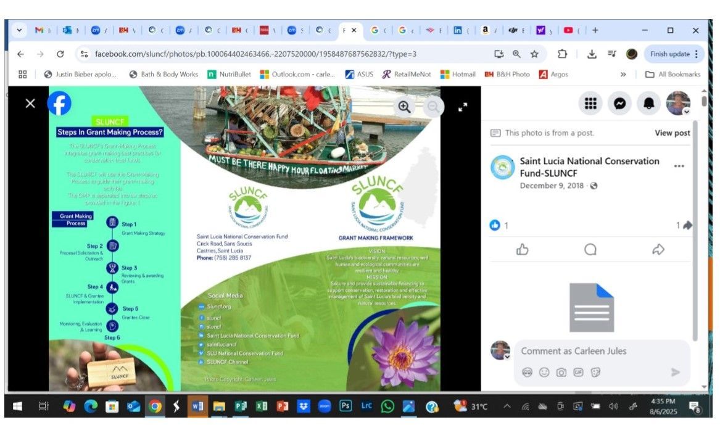Switch commenting identity via avatar arrow
Viewport: 720px width, 425px height.
pos(507,357)
